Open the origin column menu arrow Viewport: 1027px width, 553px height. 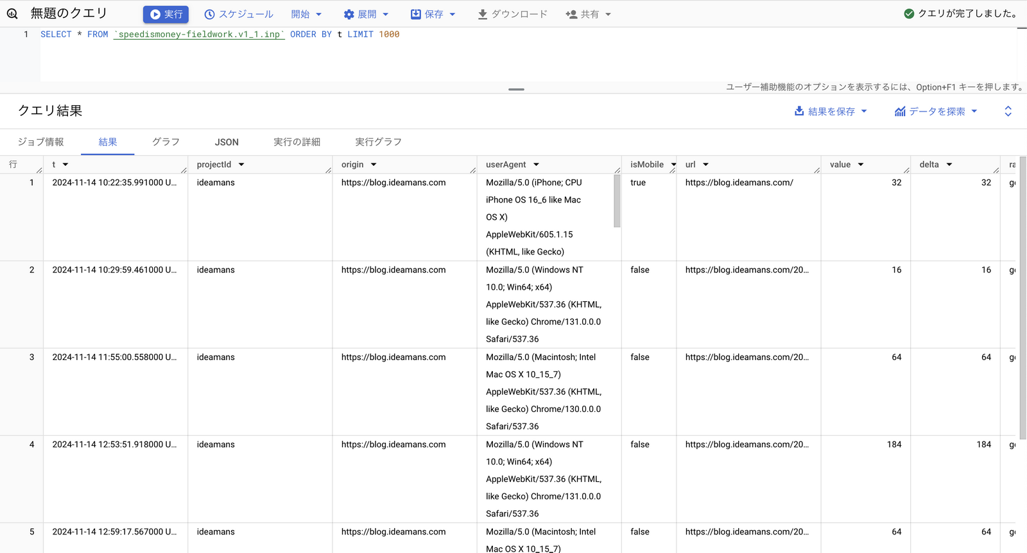[374, 165]
